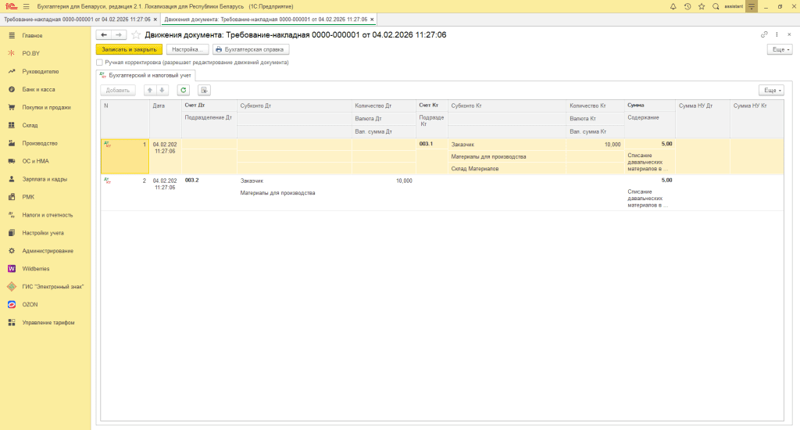Screen dimensions: 800x430
Task: Add this document to favorites star
Action: click(x=136, y=35)
